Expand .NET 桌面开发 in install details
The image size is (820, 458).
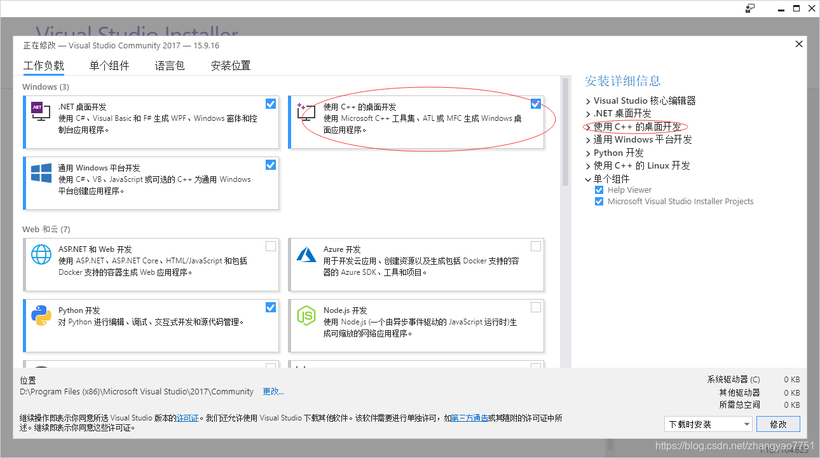pyautogui.click(x=588, y=114)
